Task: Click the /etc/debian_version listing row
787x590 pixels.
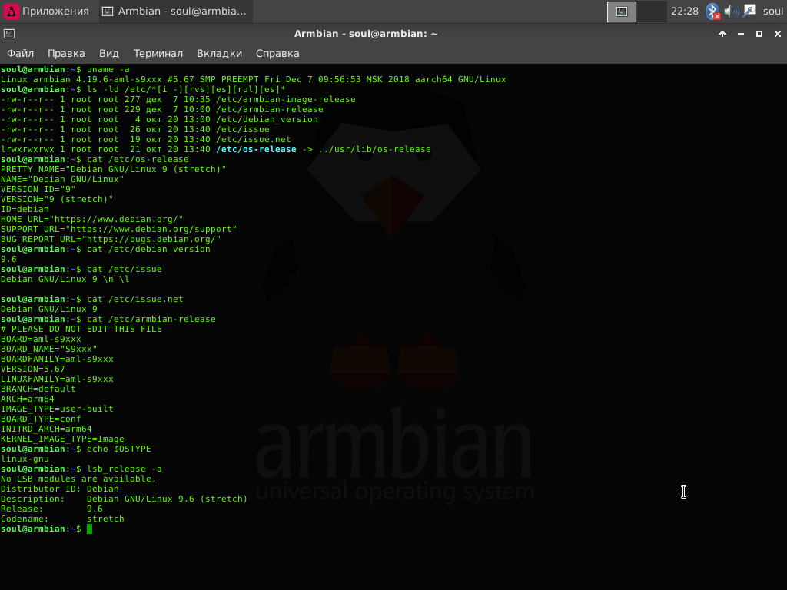Action: [159, 119]
